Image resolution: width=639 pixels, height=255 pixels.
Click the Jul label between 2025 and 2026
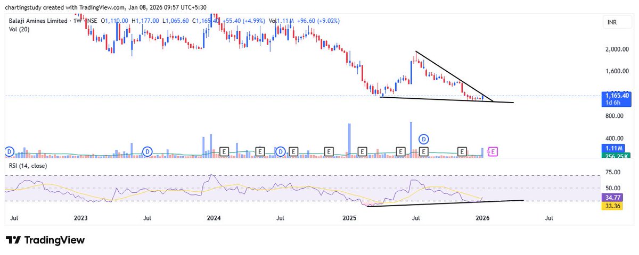click(416, 218)
